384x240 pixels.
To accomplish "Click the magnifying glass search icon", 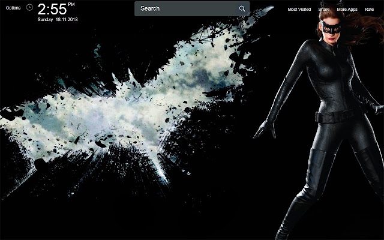I will pos(242,8).
